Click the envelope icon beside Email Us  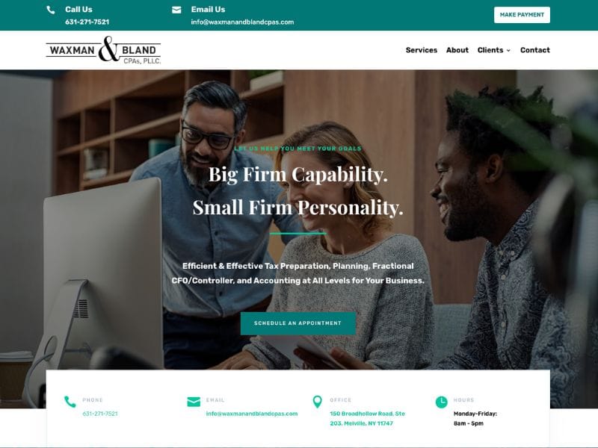click(176, 10)
